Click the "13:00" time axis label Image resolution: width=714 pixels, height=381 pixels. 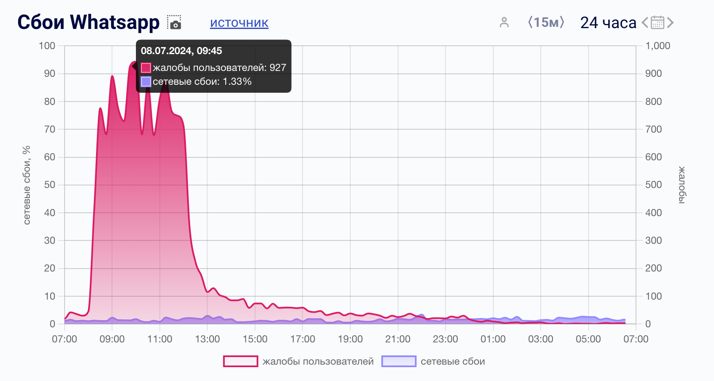[207, 339]
